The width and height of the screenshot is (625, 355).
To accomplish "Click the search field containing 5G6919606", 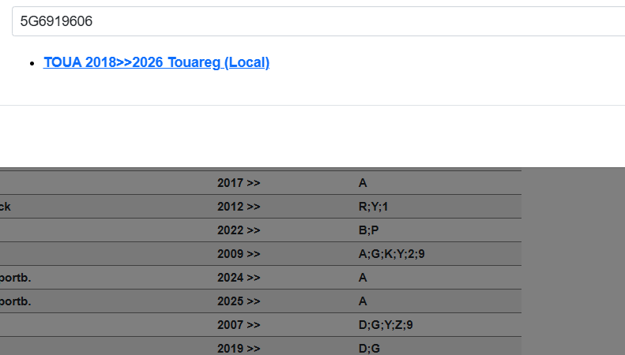I will (x=316, y=21).
